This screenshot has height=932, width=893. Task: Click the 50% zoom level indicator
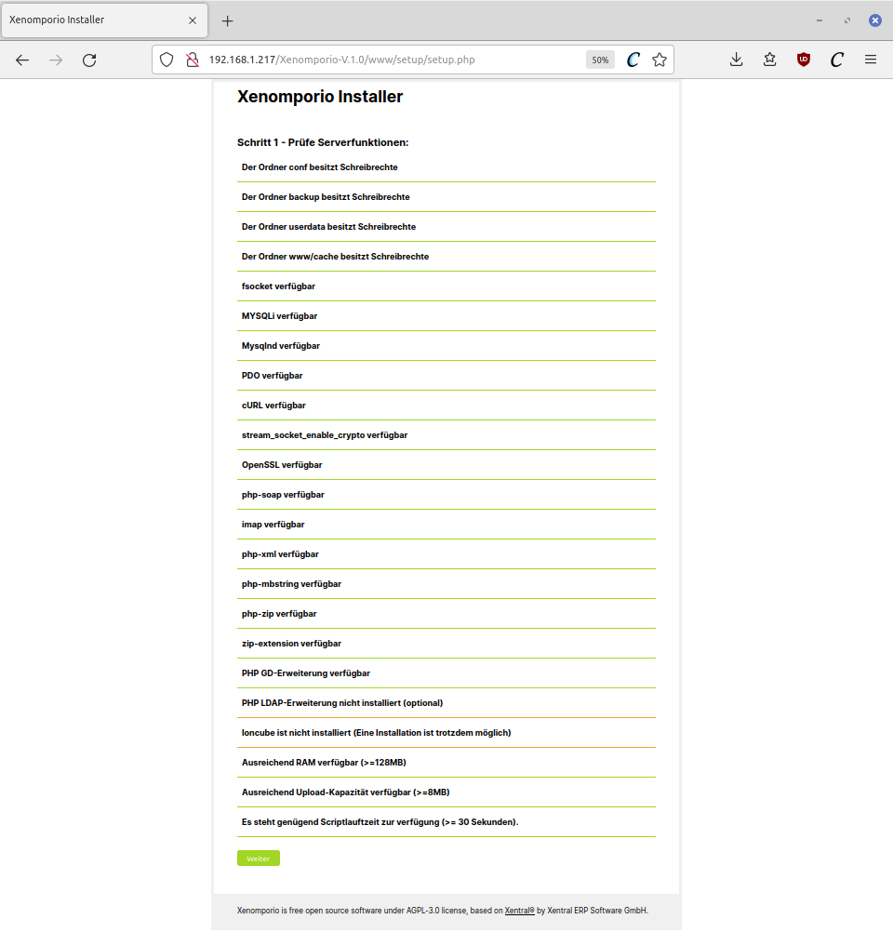tap(600, 60)
